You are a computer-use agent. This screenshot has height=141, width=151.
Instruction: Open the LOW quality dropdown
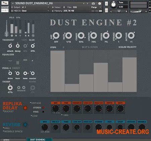click(34, 116)
